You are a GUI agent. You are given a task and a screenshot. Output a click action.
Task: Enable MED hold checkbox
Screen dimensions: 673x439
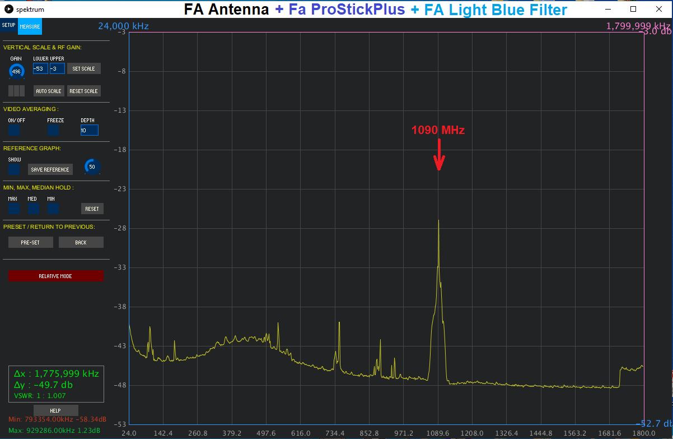(x=34, y=209)
